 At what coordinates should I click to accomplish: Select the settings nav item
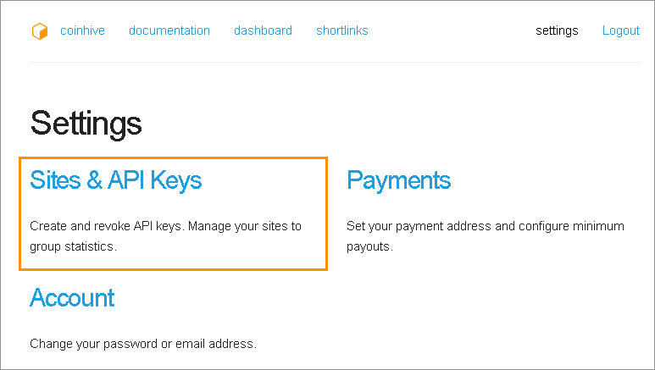tap(557, 30)
